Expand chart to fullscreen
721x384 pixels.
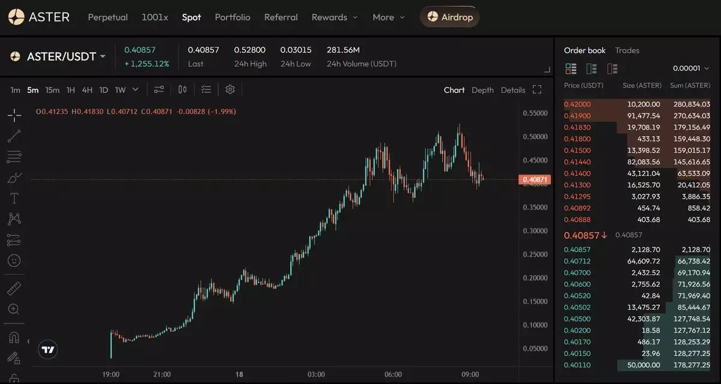(537, 90)
